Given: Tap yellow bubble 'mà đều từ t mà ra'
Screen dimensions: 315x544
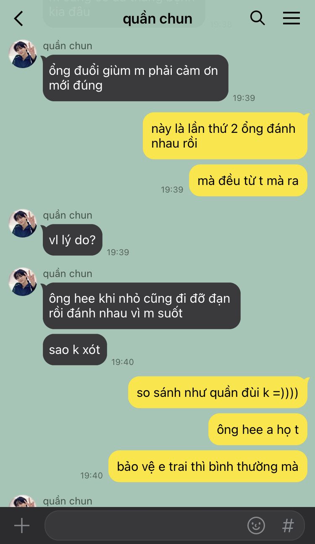Looking at the screenshot, I should (x=248, y=181).
